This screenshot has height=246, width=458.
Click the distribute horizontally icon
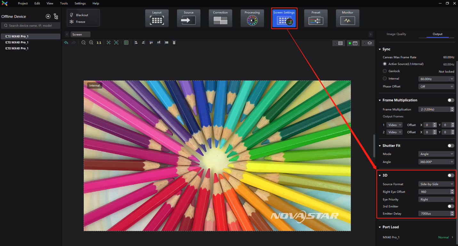click(166, 43)
